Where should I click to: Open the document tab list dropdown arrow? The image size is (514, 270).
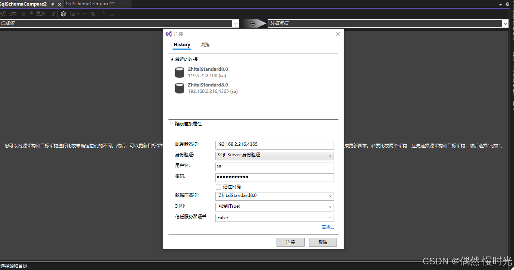coord(500,4)
